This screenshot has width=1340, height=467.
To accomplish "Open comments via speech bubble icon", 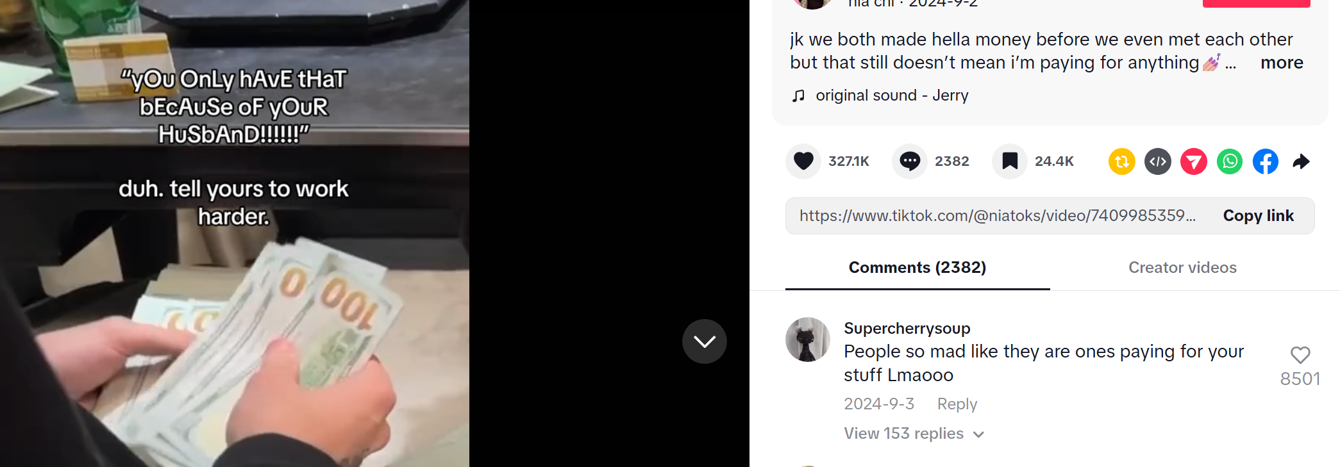I will [909, 161].
